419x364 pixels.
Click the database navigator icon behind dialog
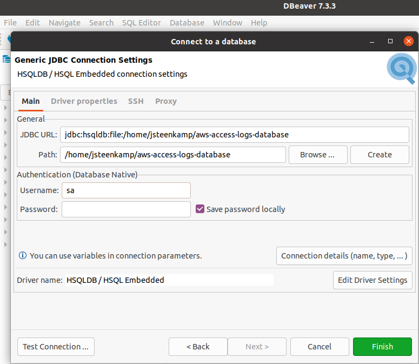[6, 59]
